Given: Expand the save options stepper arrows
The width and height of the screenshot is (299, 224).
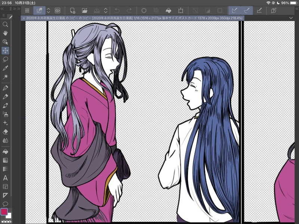Looking at the screenshot, I should pos(106,10).
